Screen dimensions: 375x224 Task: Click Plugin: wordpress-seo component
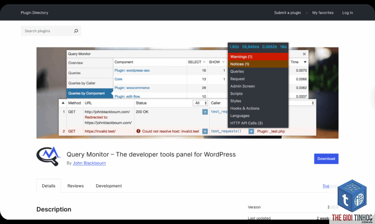(132, 70)
